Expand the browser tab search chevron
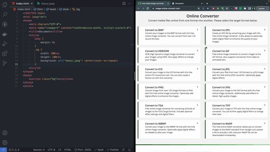 [267, 3]
